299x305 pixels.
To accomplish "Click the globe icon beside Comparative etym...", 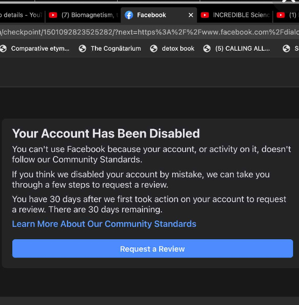I will 3,48.
